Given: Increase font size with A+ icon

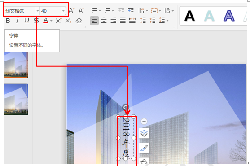Looking at the screenshot, I should pyautogui.click(x=72, y=11).
